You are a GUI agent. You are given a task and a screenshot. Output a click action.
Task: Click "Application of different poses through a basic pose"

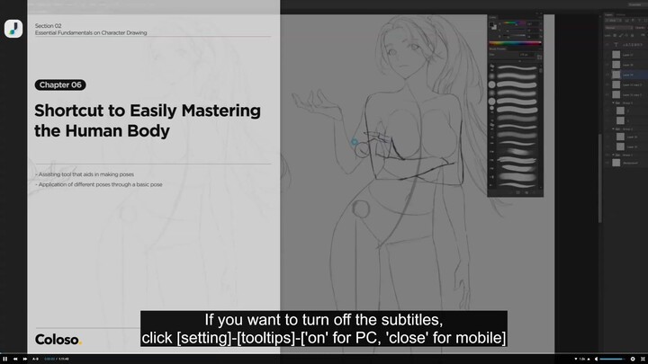click(99, 184)
